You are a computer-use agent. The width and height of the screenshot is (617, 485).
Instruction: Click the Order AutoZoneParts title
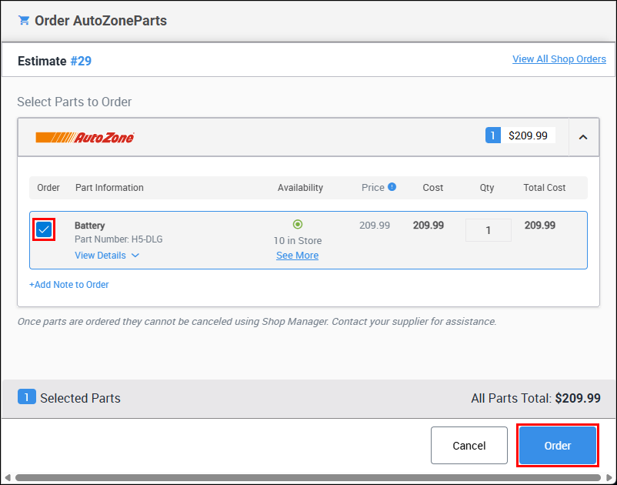coord(101,21)
